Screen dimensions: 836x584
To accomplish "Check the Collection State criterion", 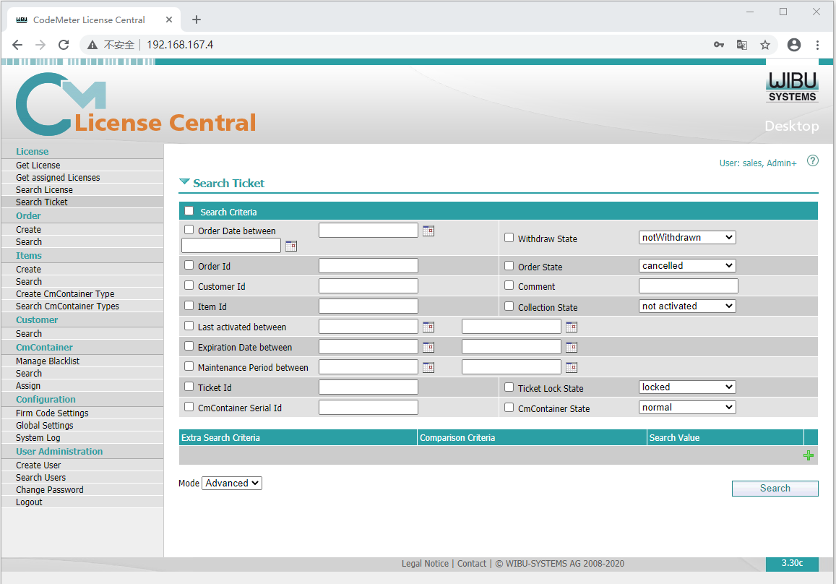I will pos(509,306).
